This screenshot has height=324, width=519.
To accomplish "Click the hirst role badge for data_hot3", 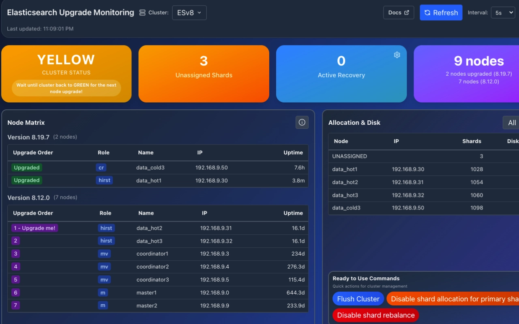I will coord(106,241).
